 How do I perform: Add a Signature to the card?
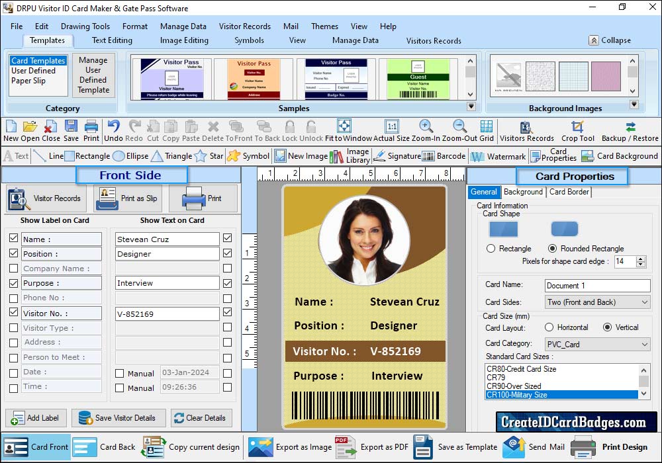(x=397, y=156)
